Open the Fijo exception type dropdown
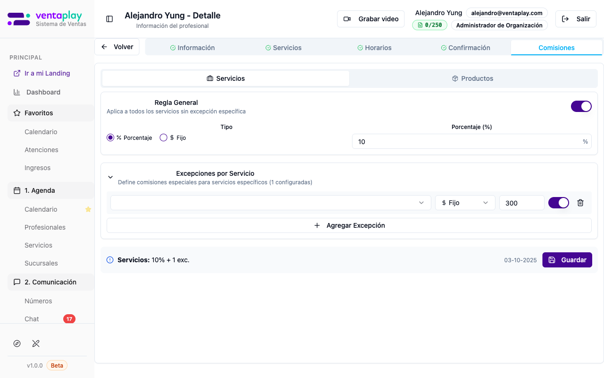Viewport: 604px width, 378px height. [x=465, y=203]
